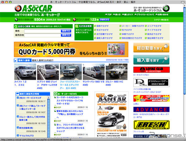The image size is (186, 141).
Task: Open マツムラAUTO dealer link
Action: [26, 136]
